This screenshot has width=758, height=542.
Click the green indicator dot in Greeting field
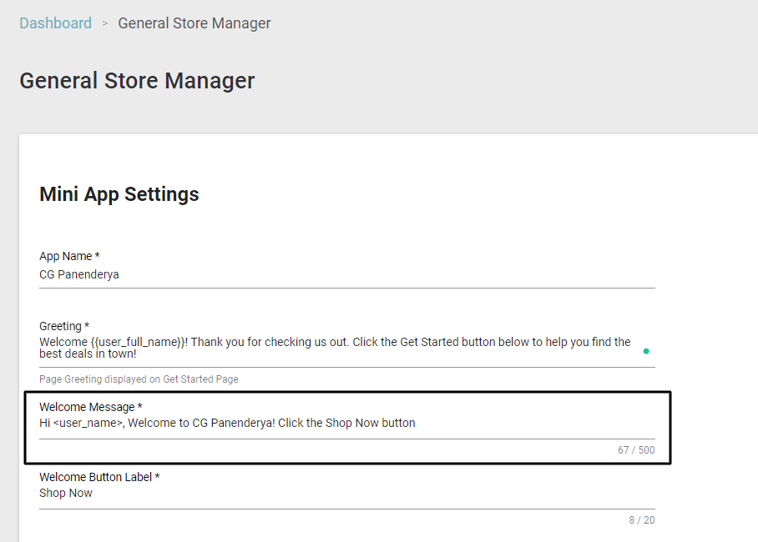pos(646,351)
